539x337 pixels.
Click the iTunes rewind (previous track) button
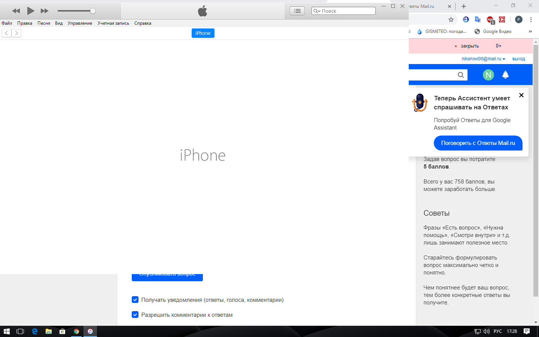tap(16, 11)
